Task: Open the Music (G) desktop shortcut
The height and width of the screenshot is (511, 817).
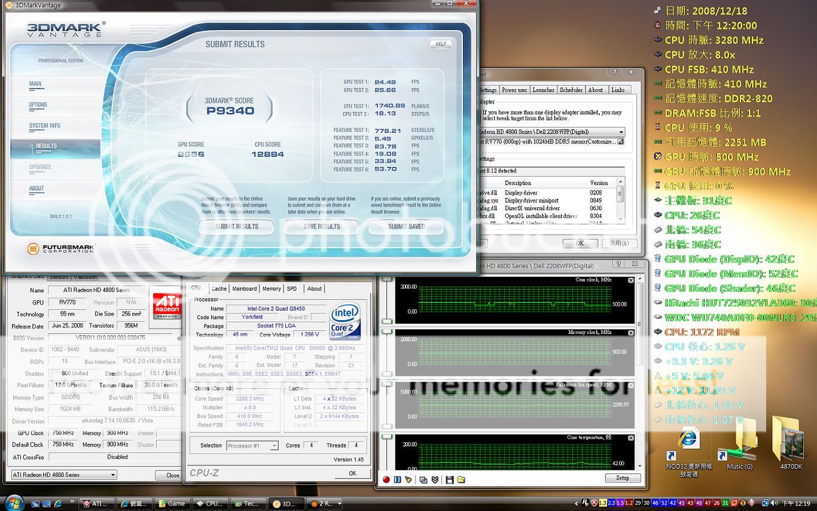Action: point(739,444)
